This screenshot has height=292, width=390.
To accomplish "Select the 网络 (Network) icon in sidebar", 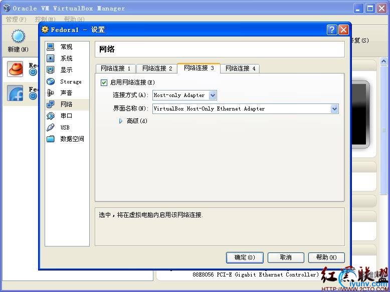I will 51,104.
